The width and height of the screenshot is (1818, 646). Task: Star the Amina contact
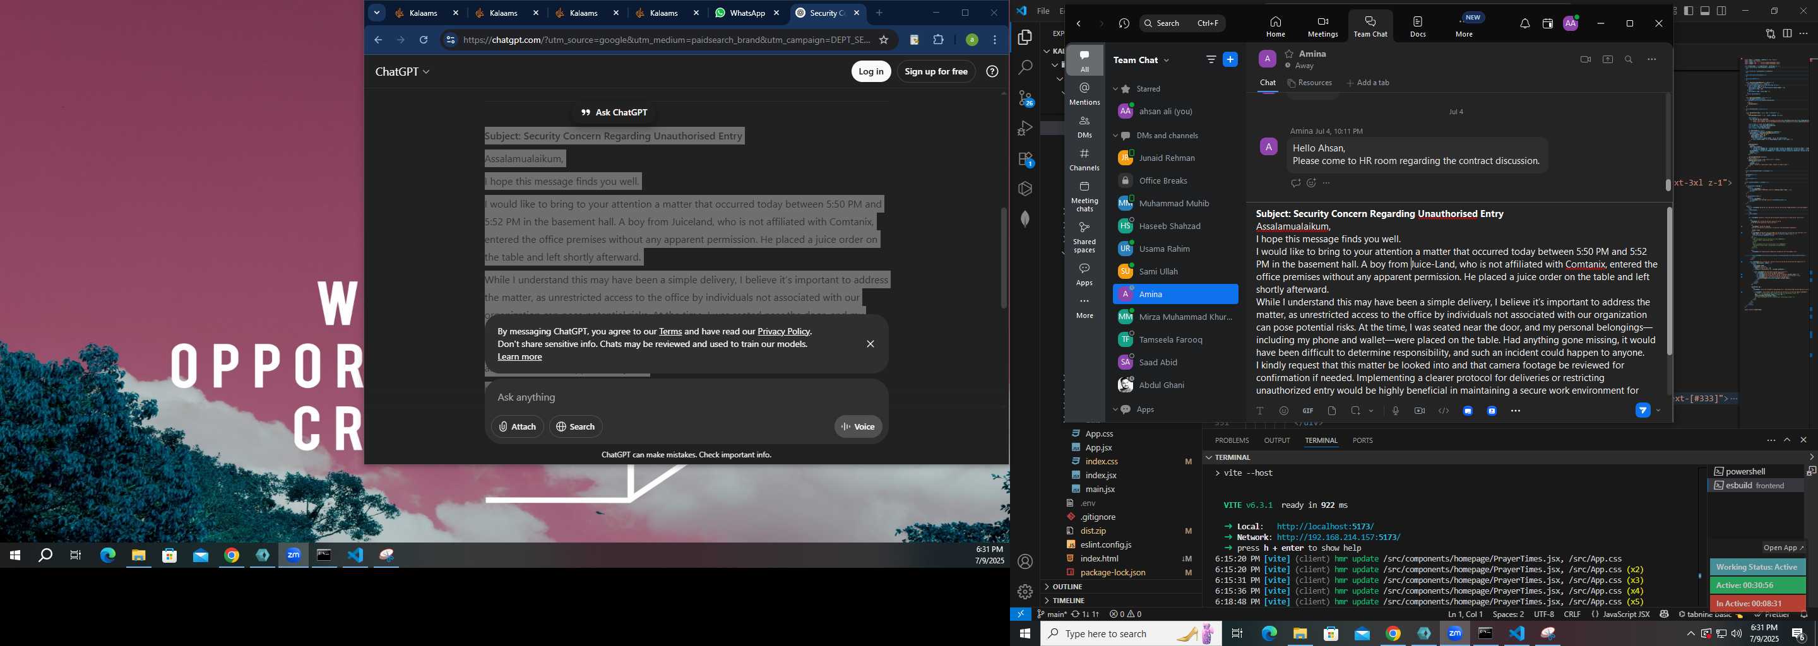click(x=1290, y=54)
